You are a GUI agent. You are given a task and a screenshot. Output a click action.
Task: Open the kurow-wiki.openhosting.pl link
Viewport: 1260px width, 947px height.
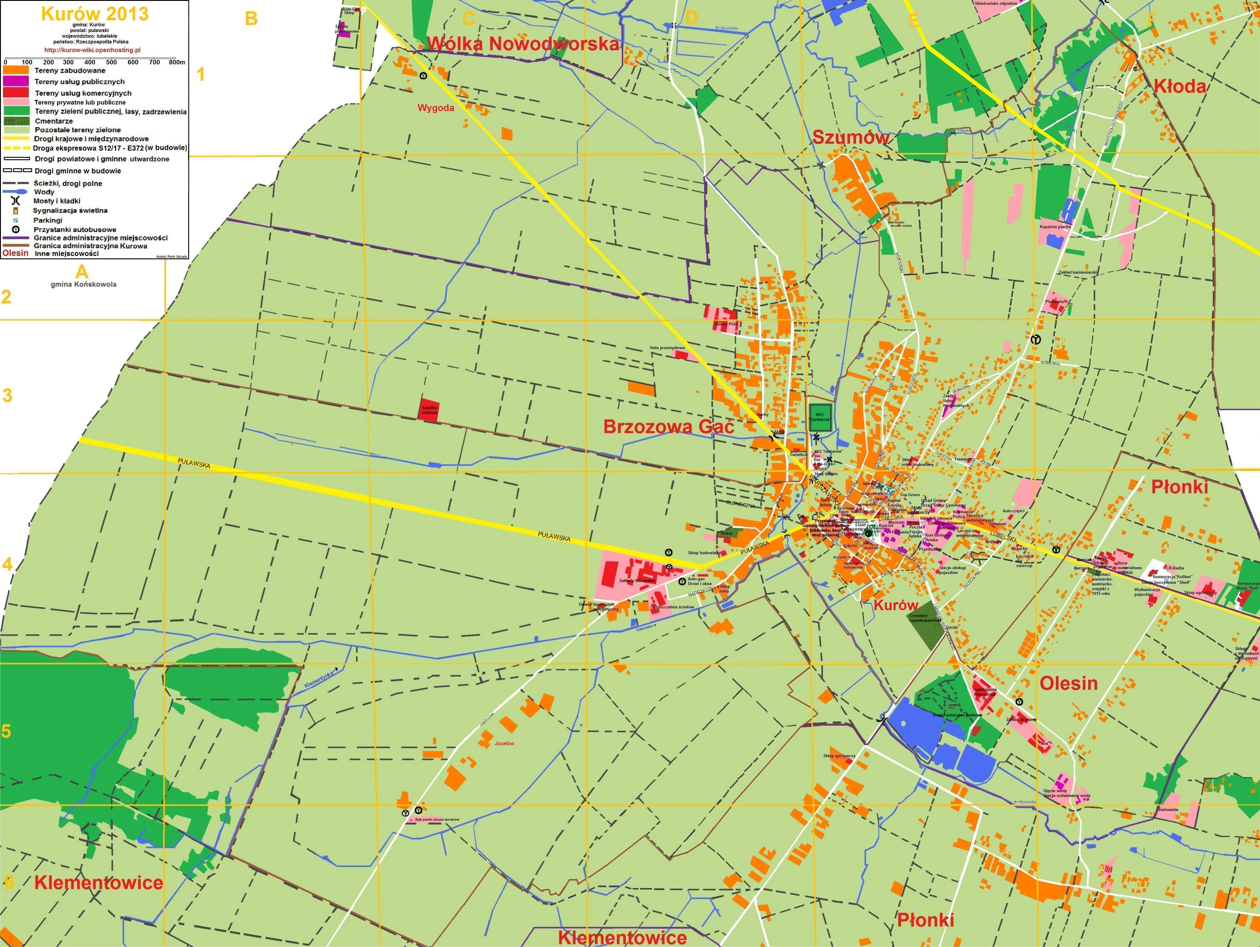92,50
